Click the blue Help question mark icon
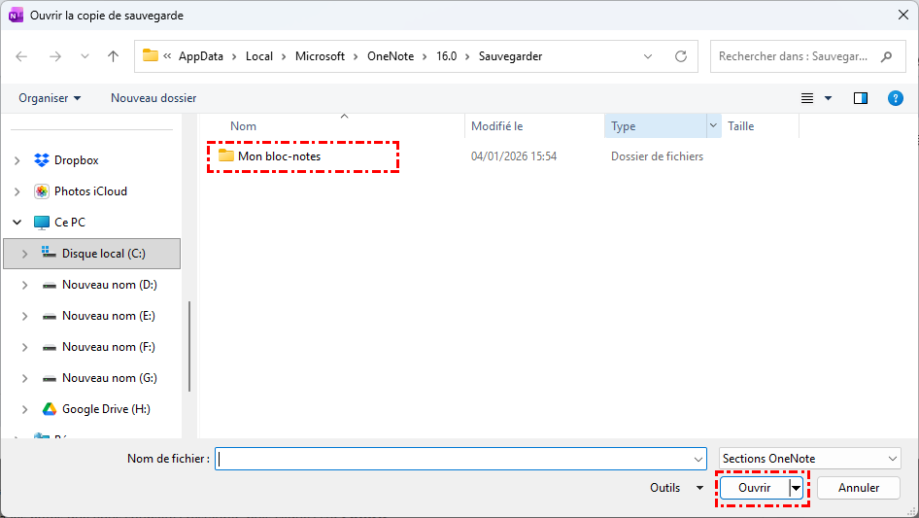This screenshot has width=919, height=518. (896, 98)
